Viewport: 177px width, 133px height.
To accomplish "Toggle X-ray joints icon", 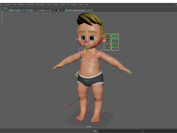I will pos(46,10).
